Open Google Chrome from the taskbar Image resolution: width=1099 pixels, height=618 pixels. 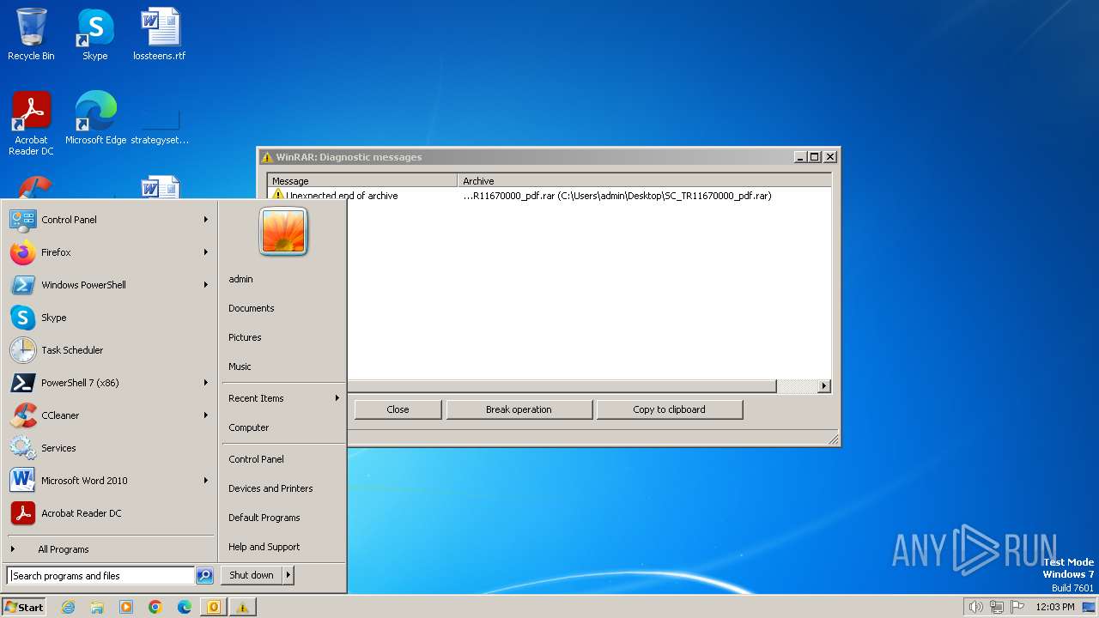[155, 607]
